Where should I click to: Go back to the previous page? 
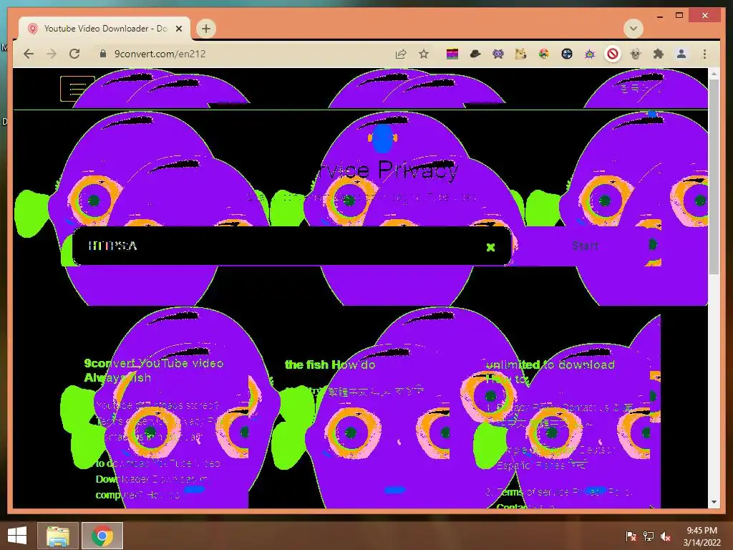(29, 54)
